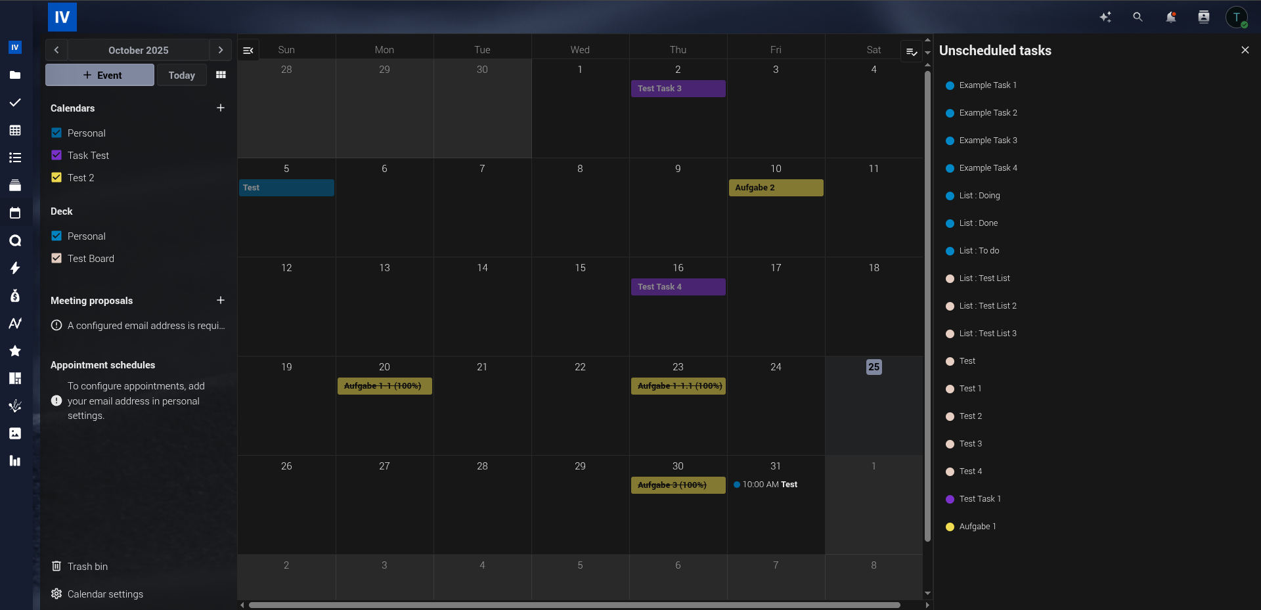Open the Aufgabe 2 entry on October 10

[x=776, y=188]
